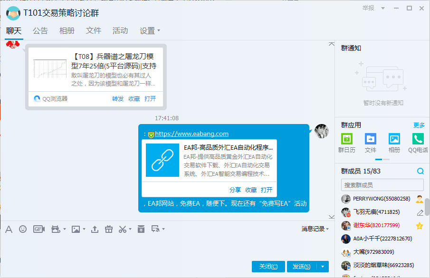Click 收藏 on the EA邦 card
This screenshot has height=278, width=430.
[251, 190]
